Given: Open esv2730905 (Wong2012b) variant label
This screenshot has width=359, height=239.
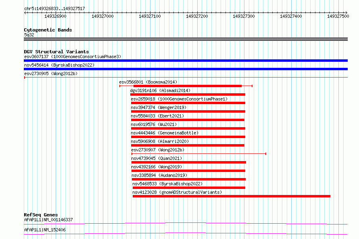Looking at the screenshot, I should (51, 73).
